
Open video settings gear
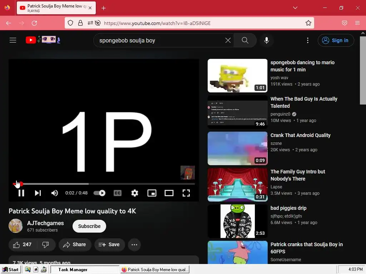point(135,193)
